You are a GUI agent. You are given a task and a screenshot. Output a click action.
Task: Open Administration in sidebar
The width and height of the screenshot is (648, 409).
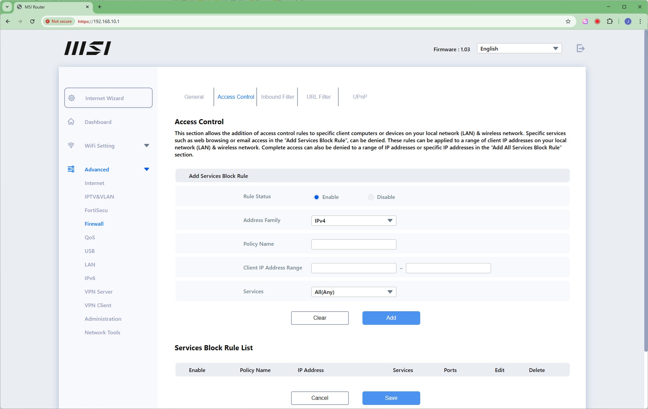click(103, 319)
